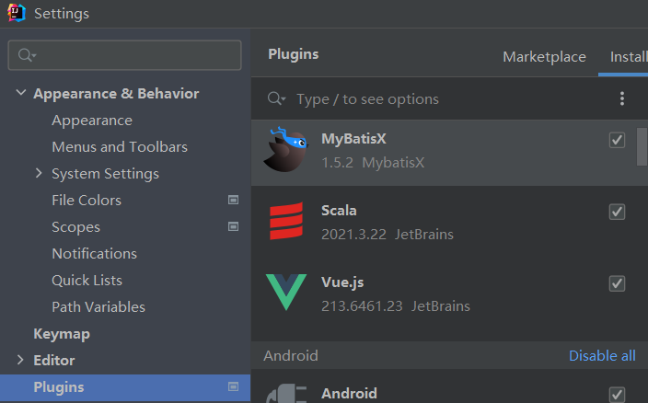Click version text '213.6461.23 JetBrains'
Screen dimensions: 648x403
(396, 306)
